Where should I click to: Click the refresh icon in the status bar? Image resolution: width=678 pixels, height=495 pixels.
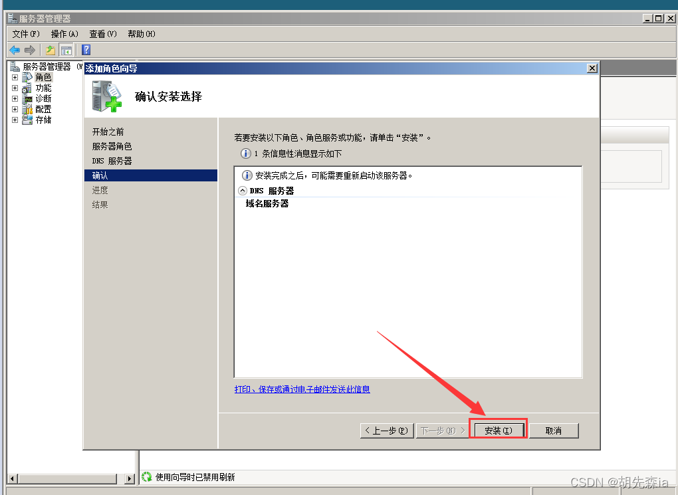point(147,477)
